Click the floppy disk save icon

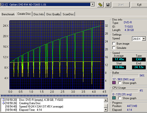click(108, 4)
